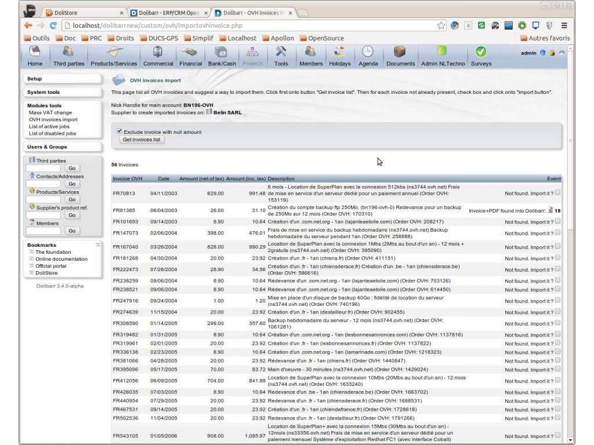Click Go next to Third parties search
The height and width of the screenshot is (445, 594).
[x=72, y=168]
